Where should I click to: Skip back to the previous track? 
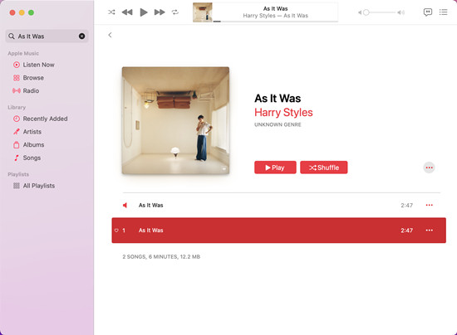(x=127, y=12)
